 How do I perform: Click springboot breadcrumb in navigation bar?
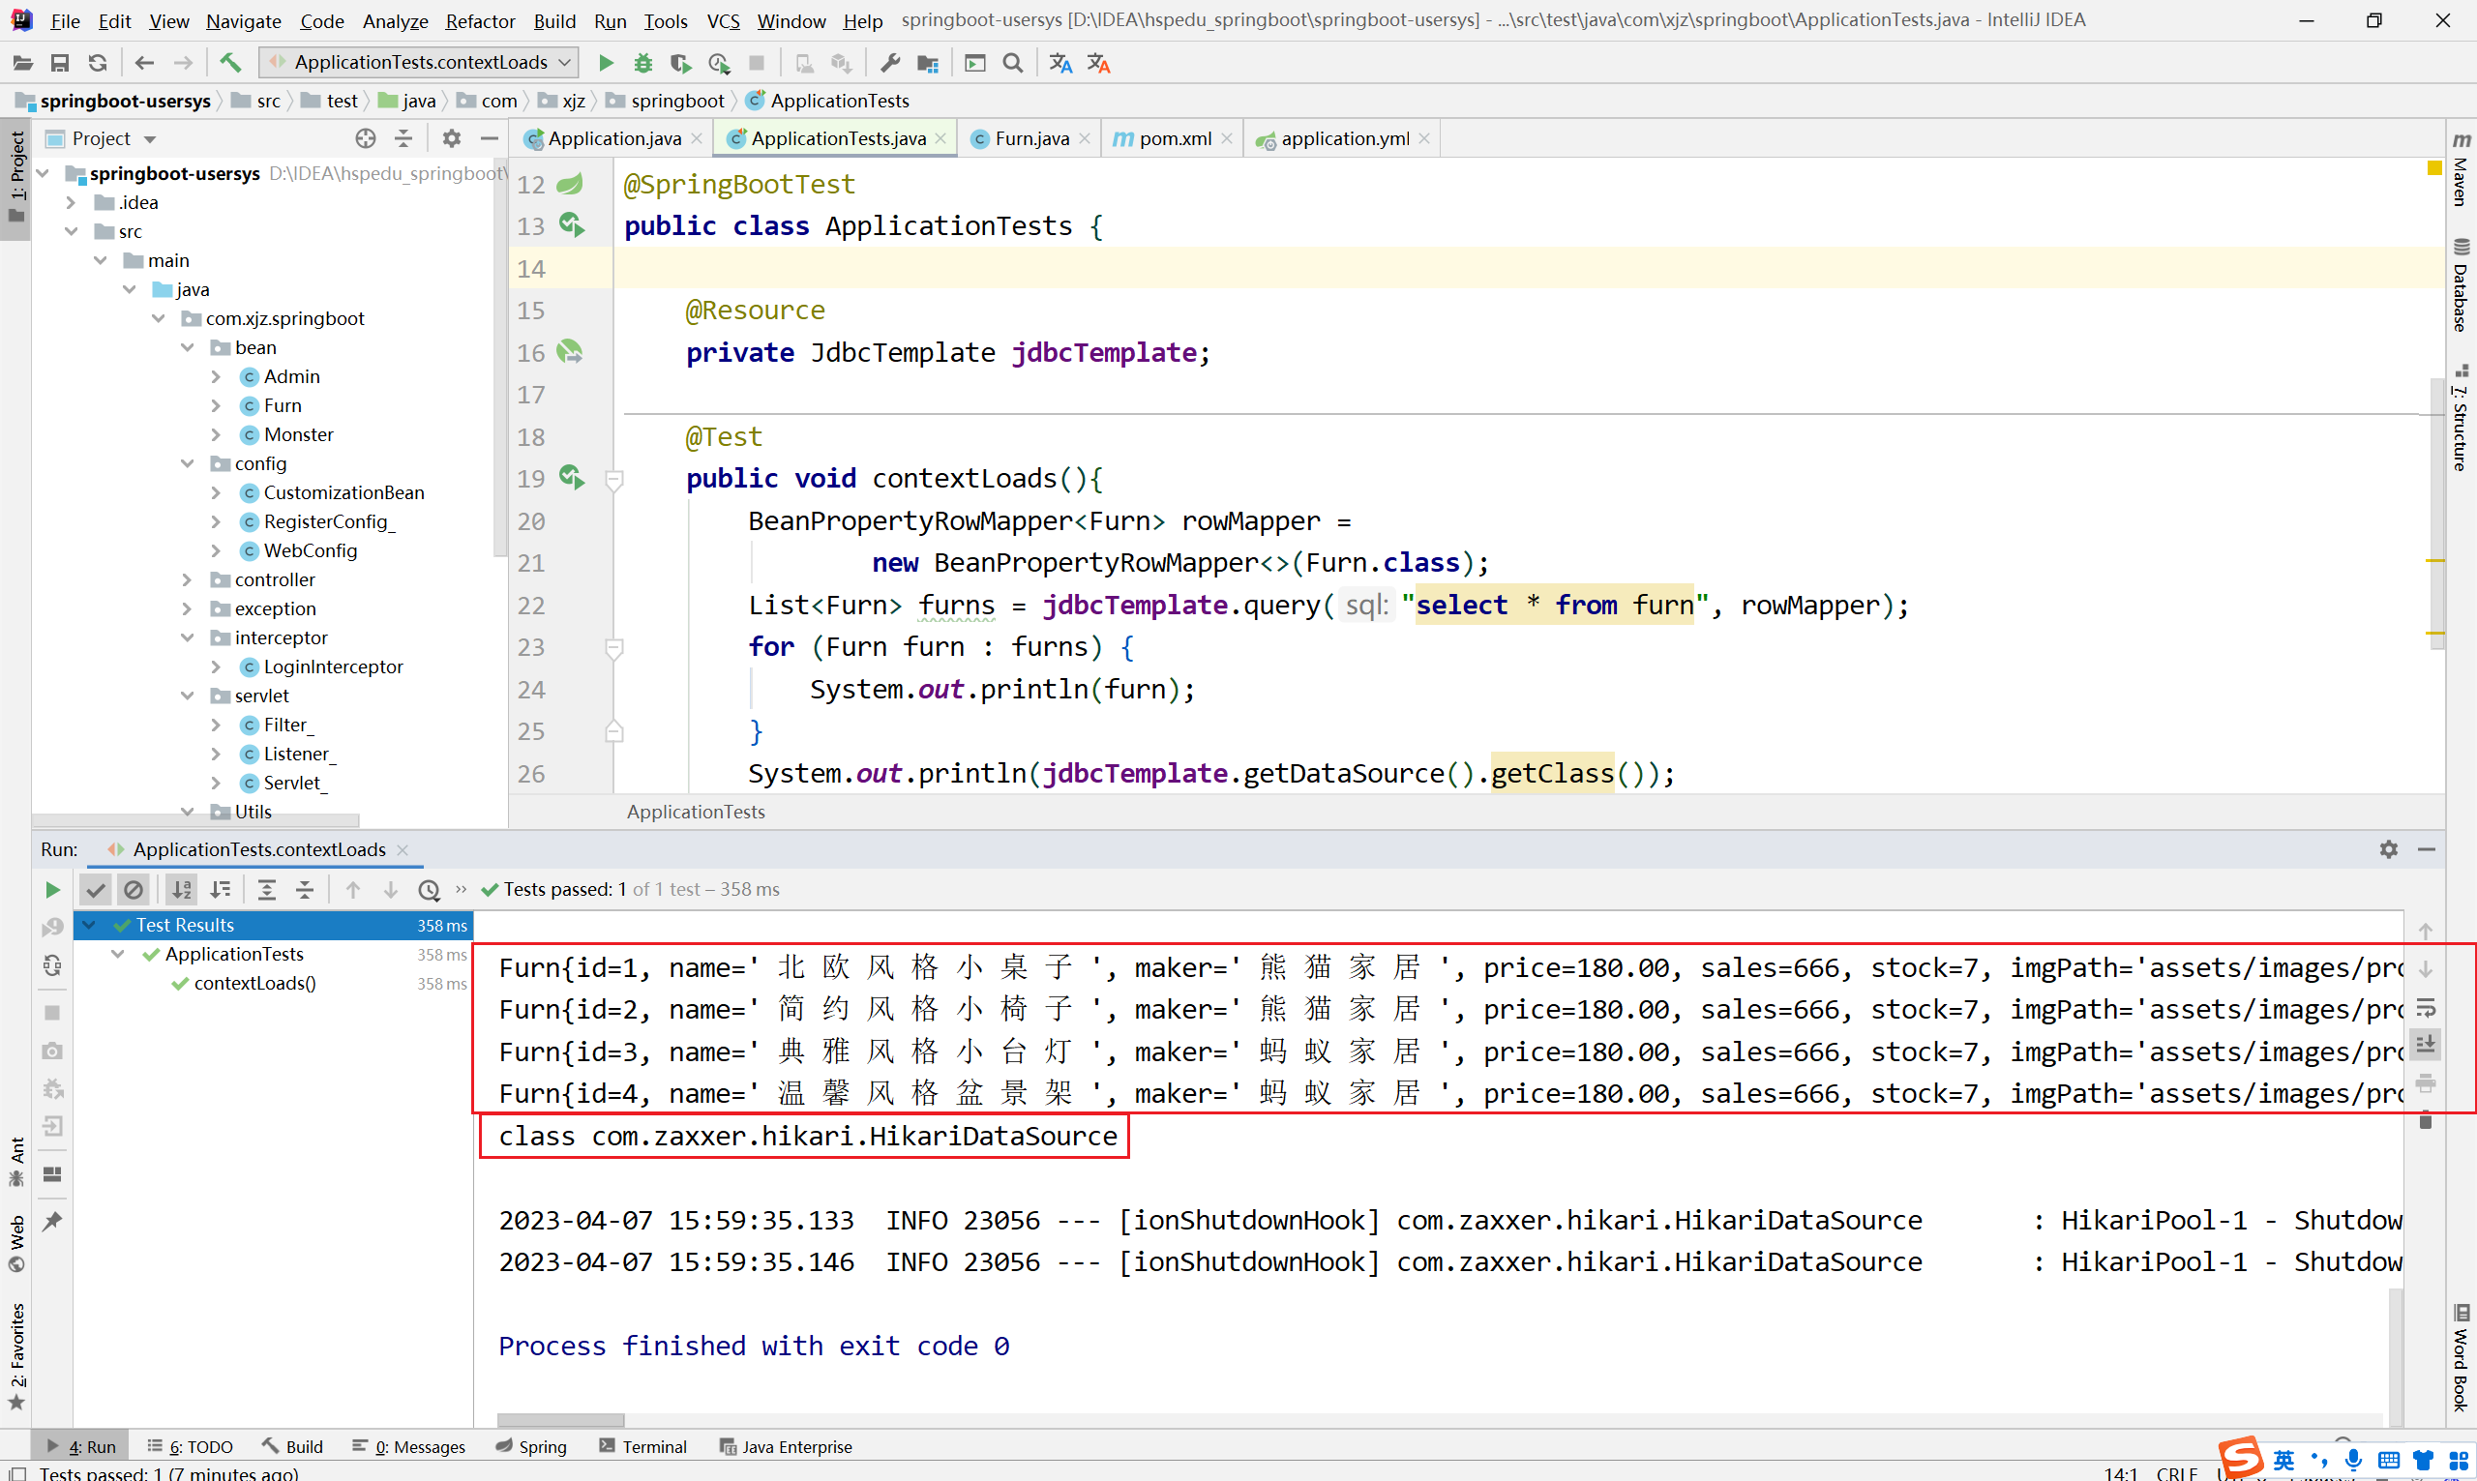click(x=677, y=101)
